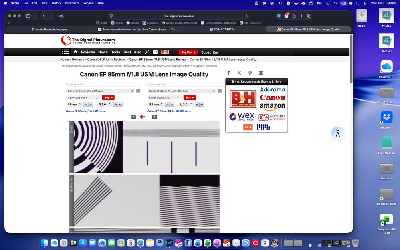
Task: Open Finder from the Dock
Action: 44,243
